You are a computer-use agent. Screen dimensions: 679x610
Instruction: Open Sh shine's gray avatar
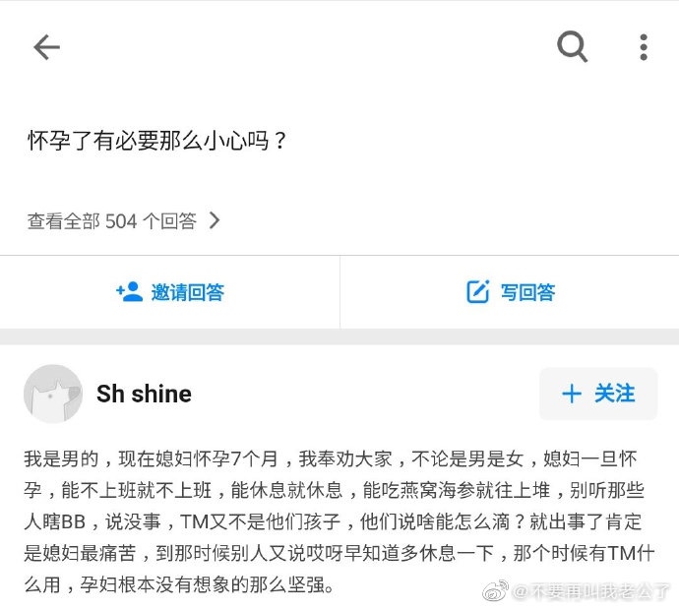click(x=53, y=394)
